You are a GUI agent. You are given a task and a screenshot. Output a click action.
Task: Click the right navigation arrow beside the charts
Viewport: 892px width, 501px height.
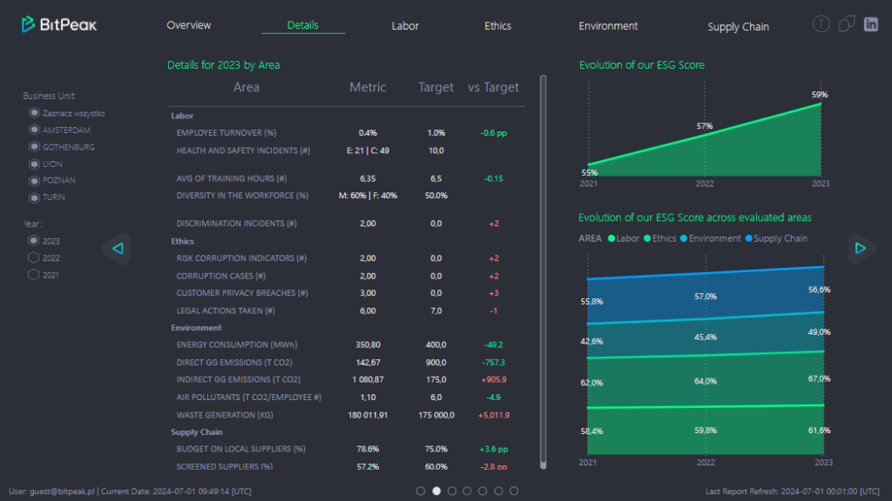(861, 248)
